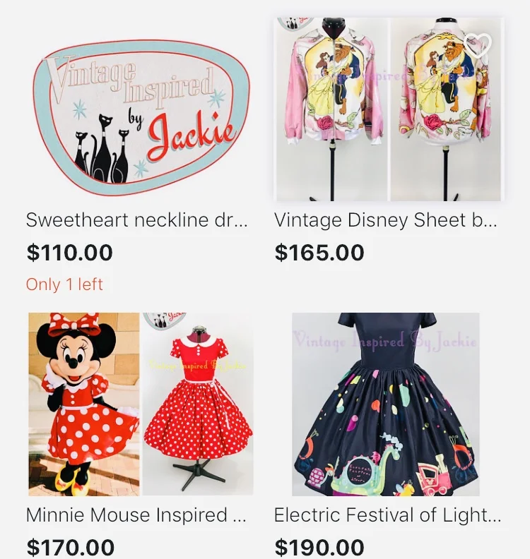Select the $170.00 price

(x=71, y=547)
